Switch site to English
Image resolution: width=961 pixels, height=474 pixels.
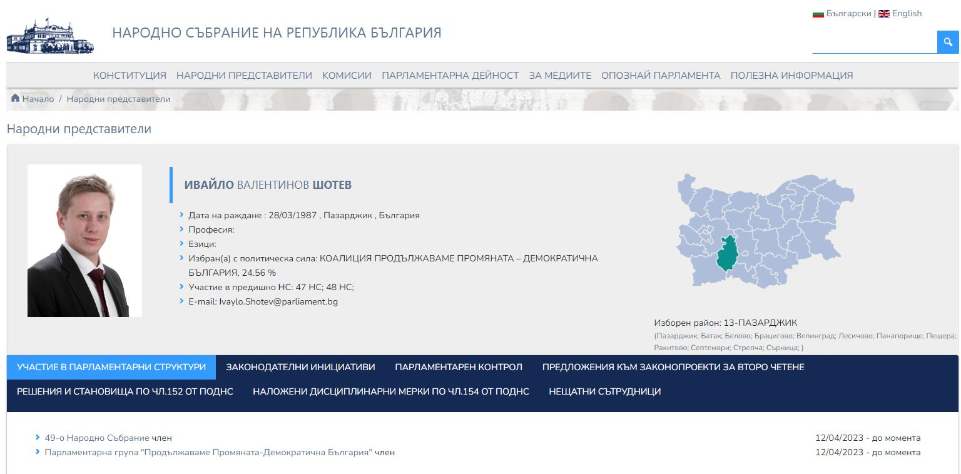point(907,14)
